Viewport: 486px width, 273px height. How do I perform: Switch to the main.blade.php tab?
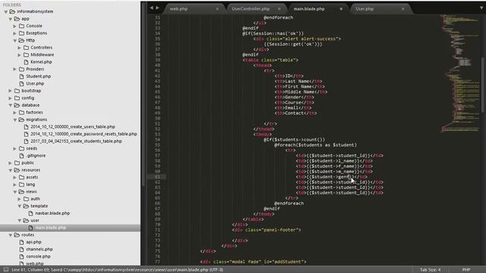tap(309, 9)
